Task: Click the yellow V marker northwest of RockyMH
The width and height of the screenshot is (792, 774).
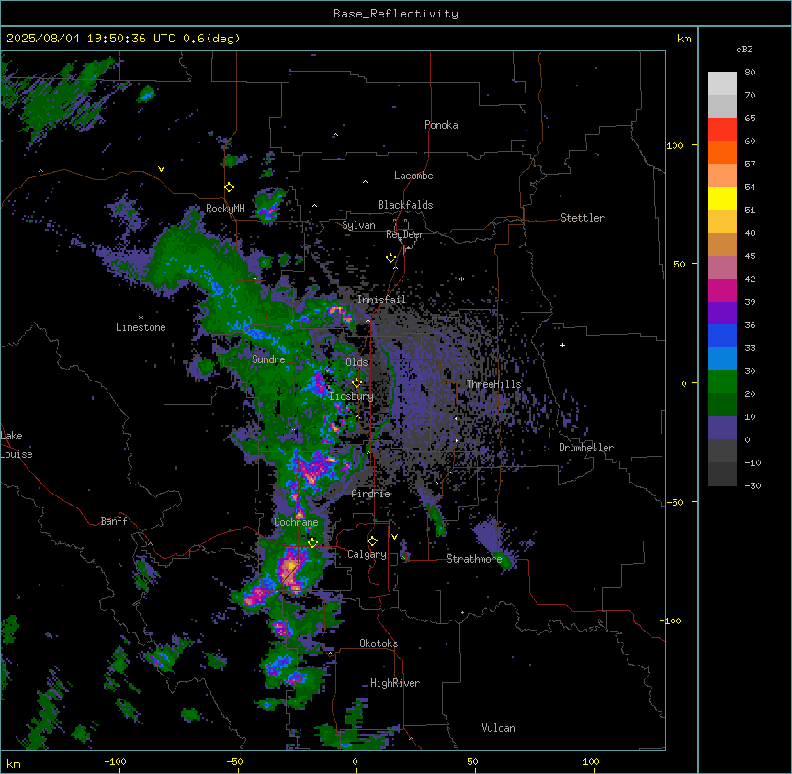Action: tap(161, 169)
